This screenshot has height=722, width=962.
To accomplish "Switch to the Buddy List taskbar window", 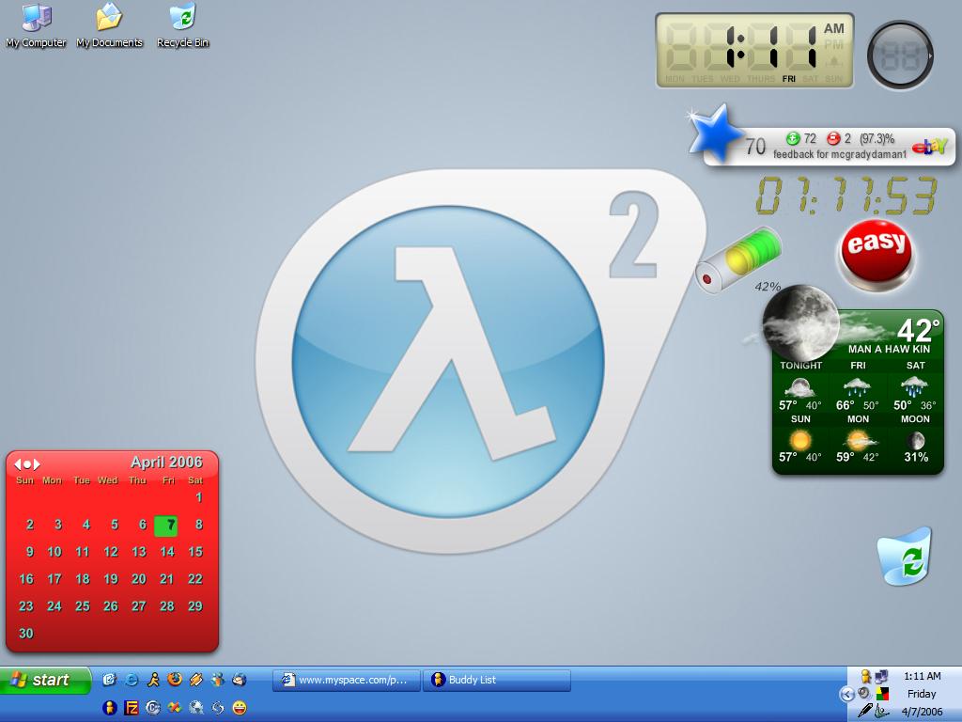I will 497,681.
